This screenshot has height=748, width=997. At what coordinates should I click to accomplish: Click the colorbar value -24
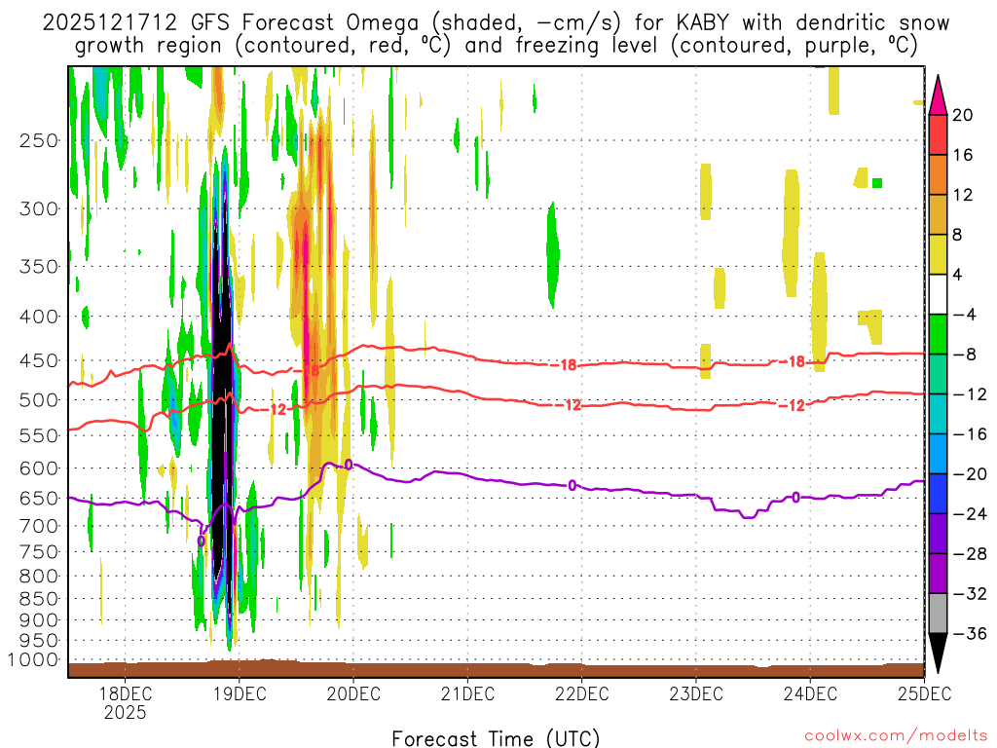970,514
